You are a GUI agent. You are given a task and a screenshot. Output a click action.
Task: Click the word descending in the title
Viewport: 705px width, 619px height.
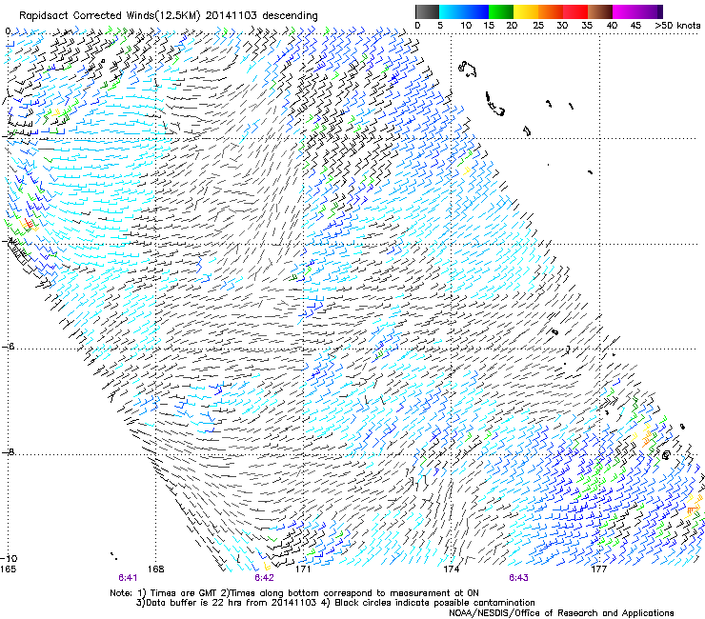click(x=290, y=16)
